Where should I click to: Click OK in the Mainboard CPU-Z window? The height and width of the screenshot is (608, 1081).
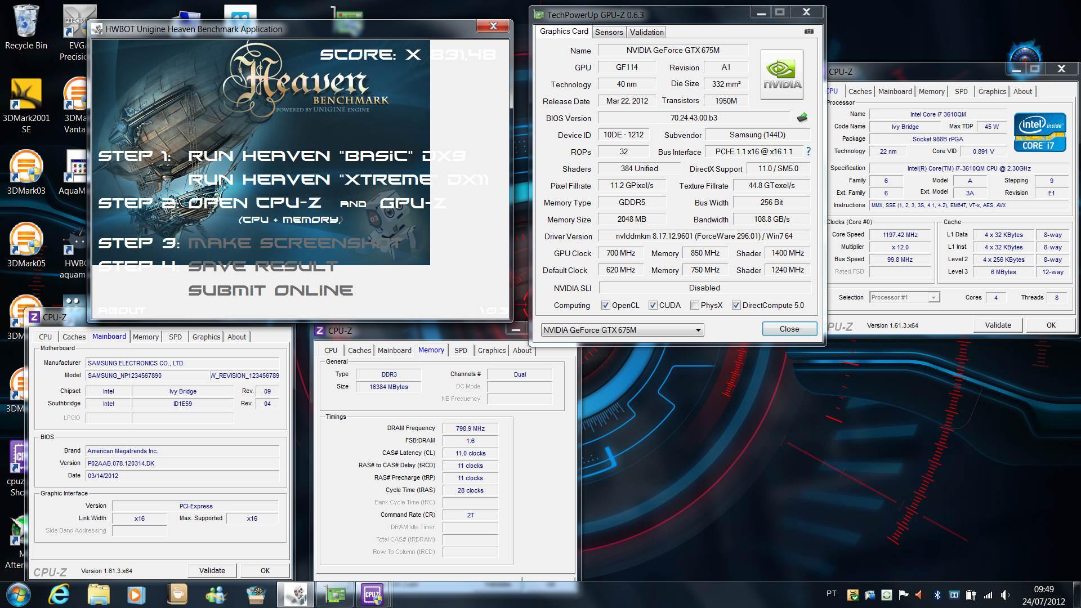coord(265,570)
